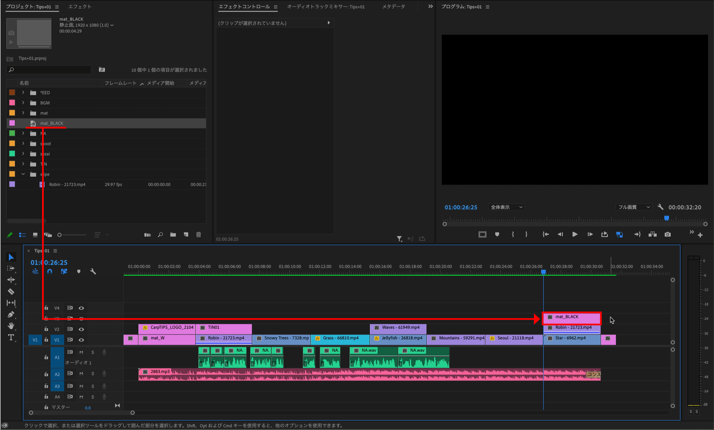Toggle linked selection in timeline
The width and height of the screenshot is (714, 430).
(x=64, y=271)
